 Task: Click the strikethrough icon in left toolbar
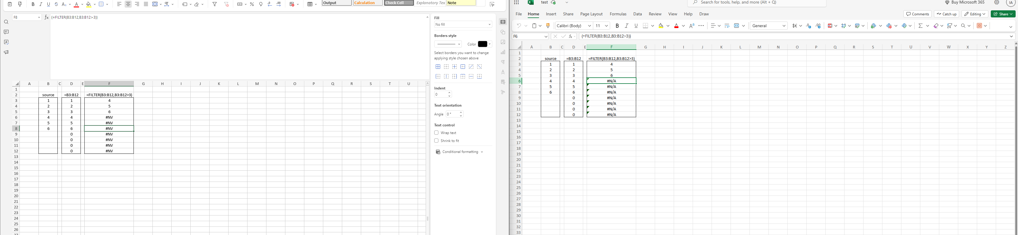[x=57, y=4]
